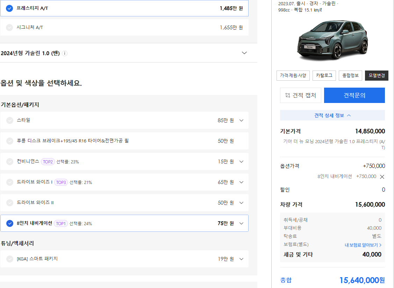Expand the 8인치 내비게이션 details
This screenshot has width=394, height=288.
241,223
